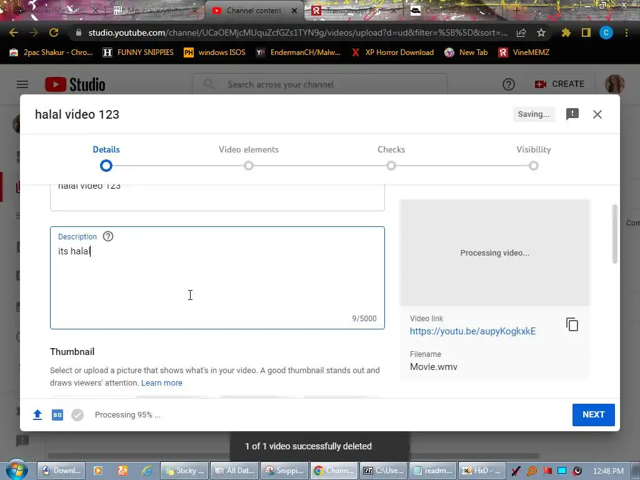The height and width of the screenshot is (480, 640).
Task: Open the channel avatar account menu
Action: tap(614, 84)
